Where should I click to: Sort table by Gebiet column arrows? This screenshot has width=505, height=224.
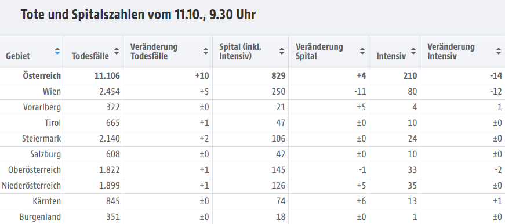click(57, 51)
